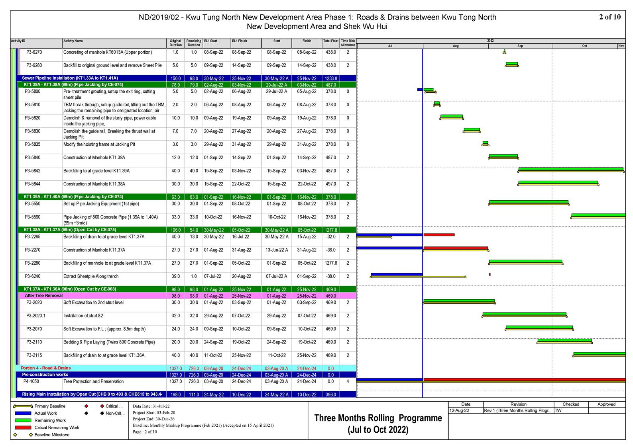Click 'Construction of Manhole KT1.37A' activity
This screenshot has height=447, width=633.
coord(94,250)
